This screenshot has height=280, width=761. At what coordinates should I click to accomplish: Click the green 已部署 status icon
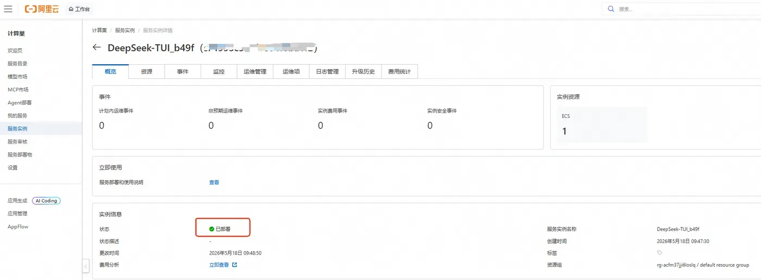click(x=212, y=229)
